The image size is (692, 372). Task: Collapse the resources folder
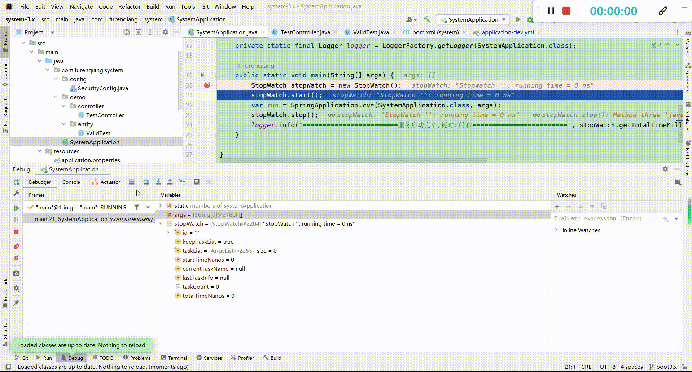point(40,151)
